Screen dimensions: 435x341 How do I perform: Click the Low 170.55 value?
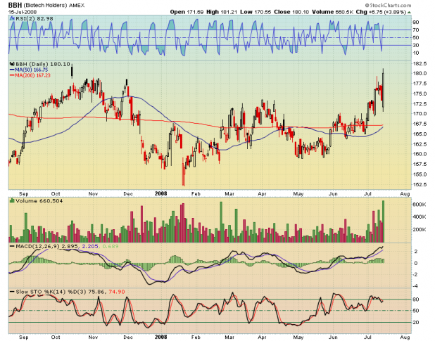coord(256,12)
